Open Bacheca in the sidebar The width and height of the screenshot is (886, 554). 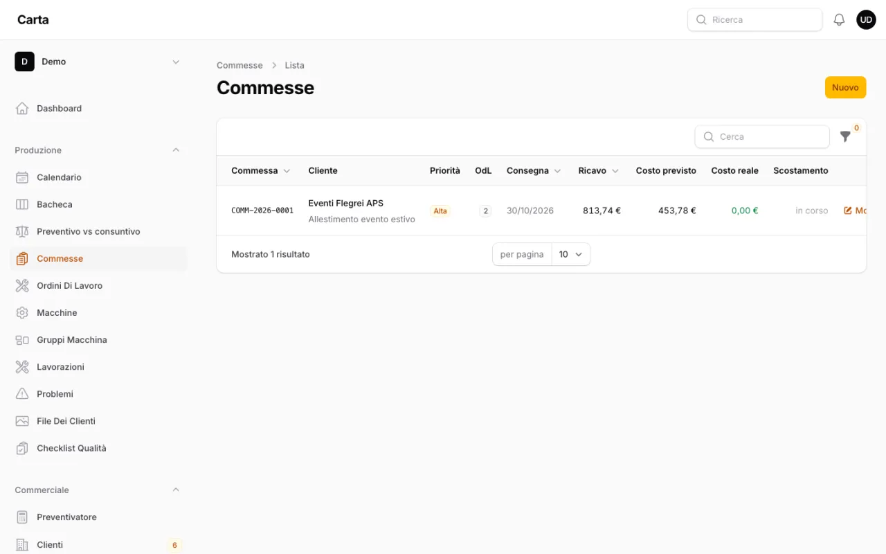pos(98,204)
